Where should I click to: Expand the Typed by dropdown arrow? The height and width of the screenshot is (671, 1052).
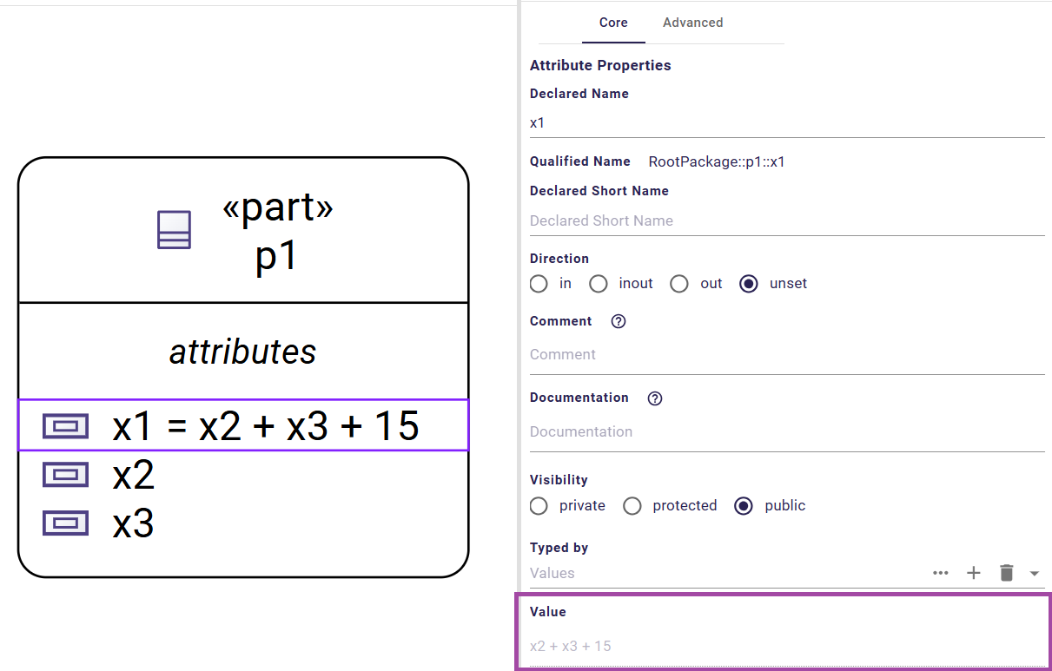(1035, 573)
